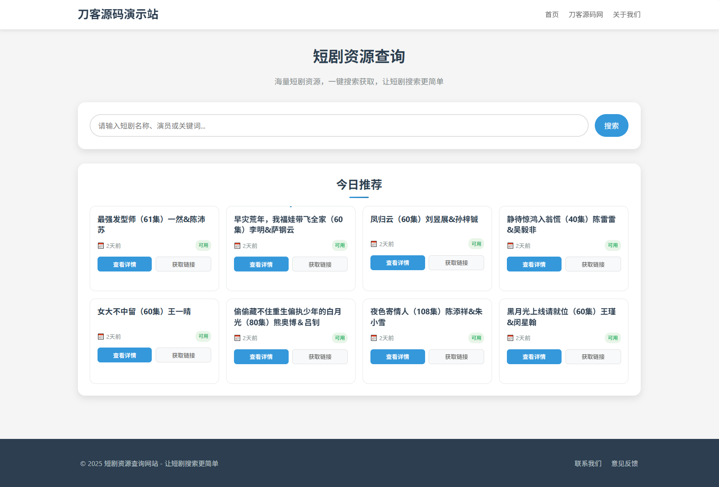This screenshot has width=719, height=487.
Task: Open 首页 in the top navigation
Action: click(551, 14)
